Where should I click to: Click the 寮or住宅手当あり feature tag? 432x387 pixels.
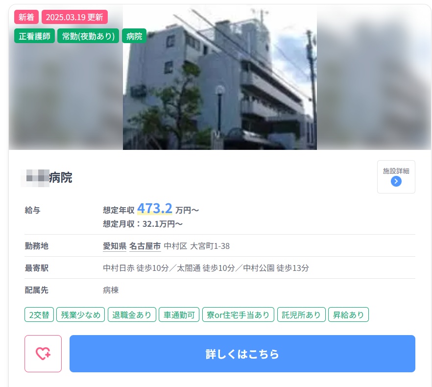[238, 314]
